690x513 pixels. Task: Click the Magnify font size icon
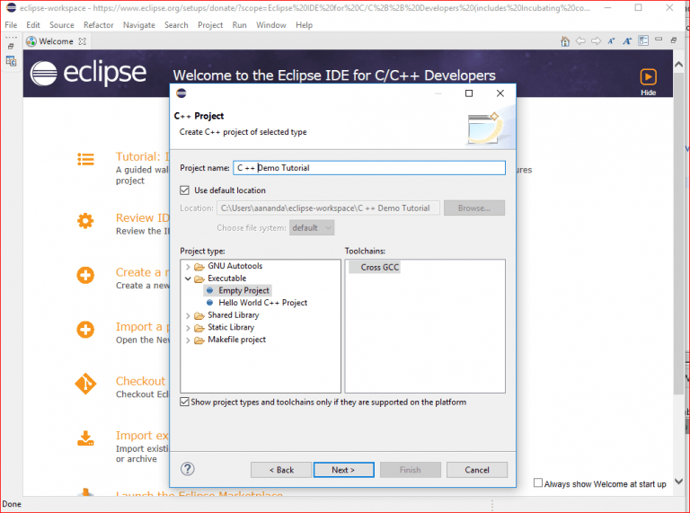tap(625, 41)
